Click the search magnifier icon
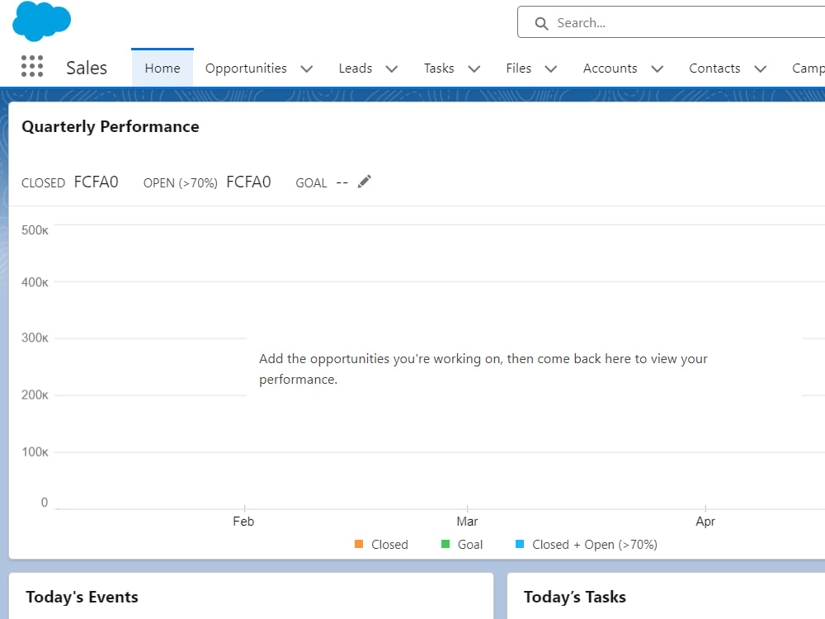825x619 pixels. (541, 23)
